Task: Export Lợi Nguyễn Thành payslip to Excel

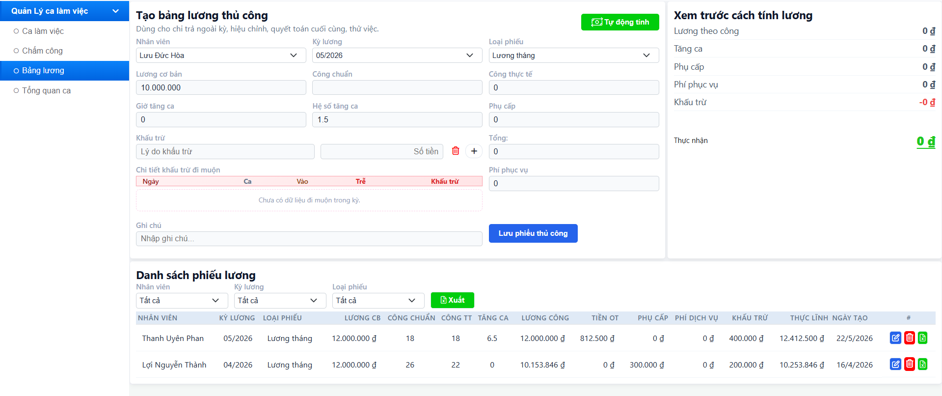Action: (x=923, y=365)
